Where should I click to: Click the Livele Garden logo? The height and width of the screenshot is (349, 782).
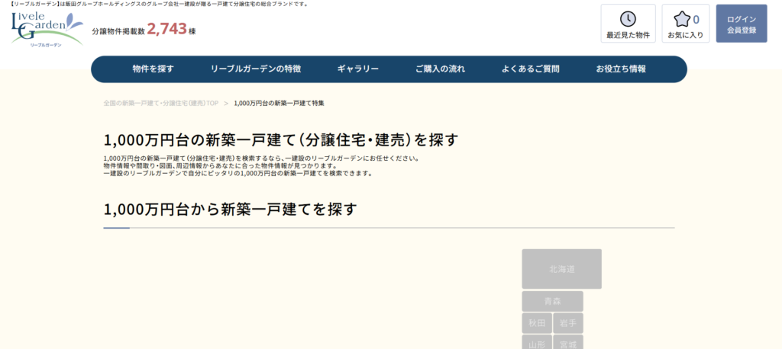[47, 29]
